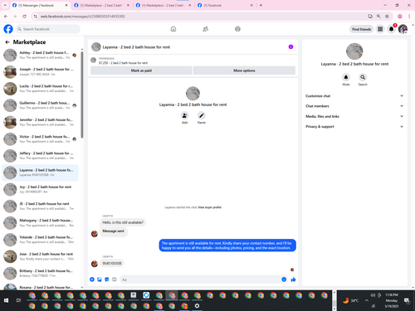Image resolution: width=415 pixels, height=311 pixels.
Task: Bookmark this page with the star icon
Action: (x=387, y=17)
